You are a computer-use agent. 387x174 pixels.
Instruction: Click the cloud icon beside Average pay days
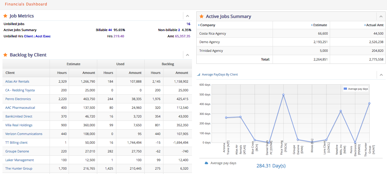tap(206, 163)
